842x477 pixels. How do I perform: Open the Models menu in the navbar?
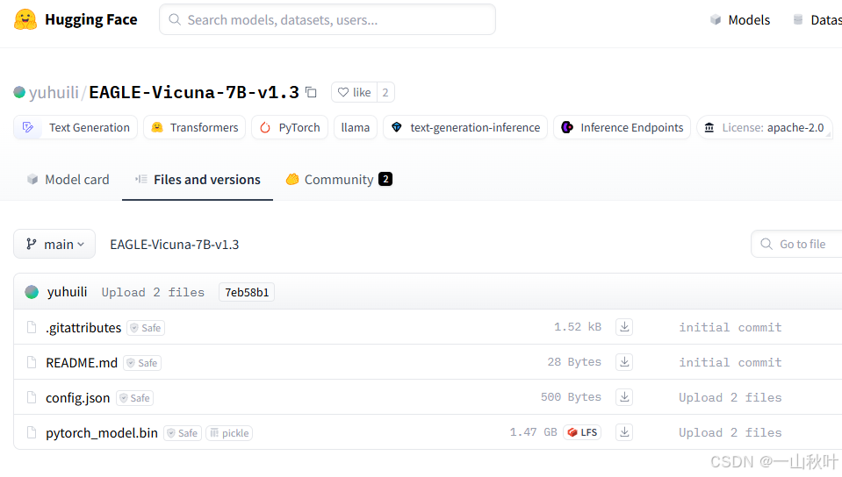point(740,20)
